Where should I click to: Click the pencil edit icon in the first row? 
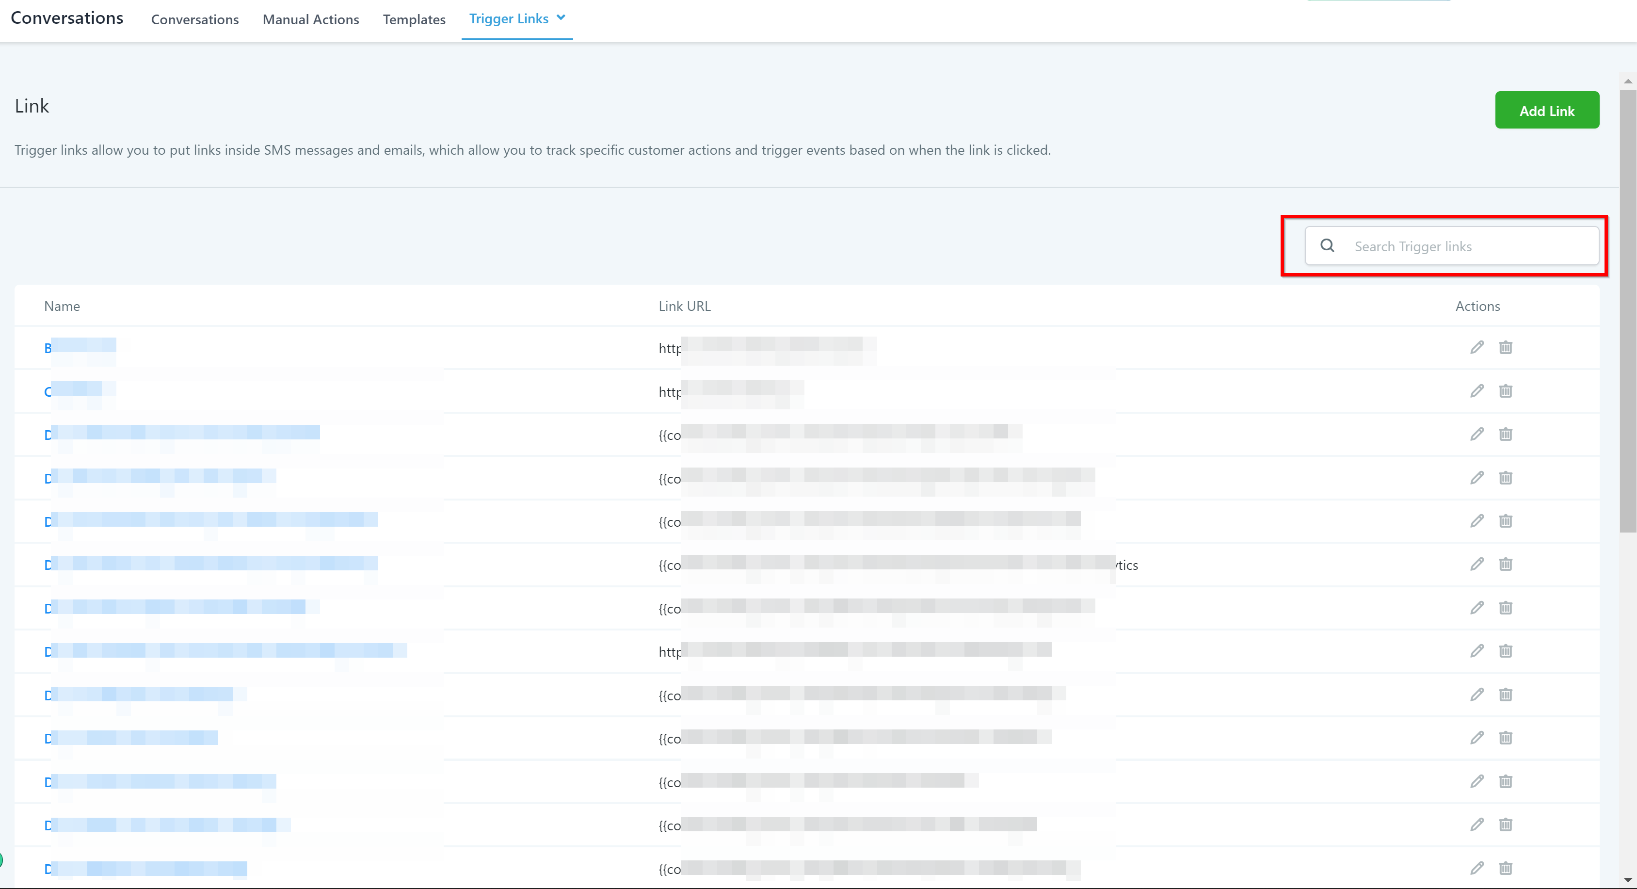(x=1477, y=347)
